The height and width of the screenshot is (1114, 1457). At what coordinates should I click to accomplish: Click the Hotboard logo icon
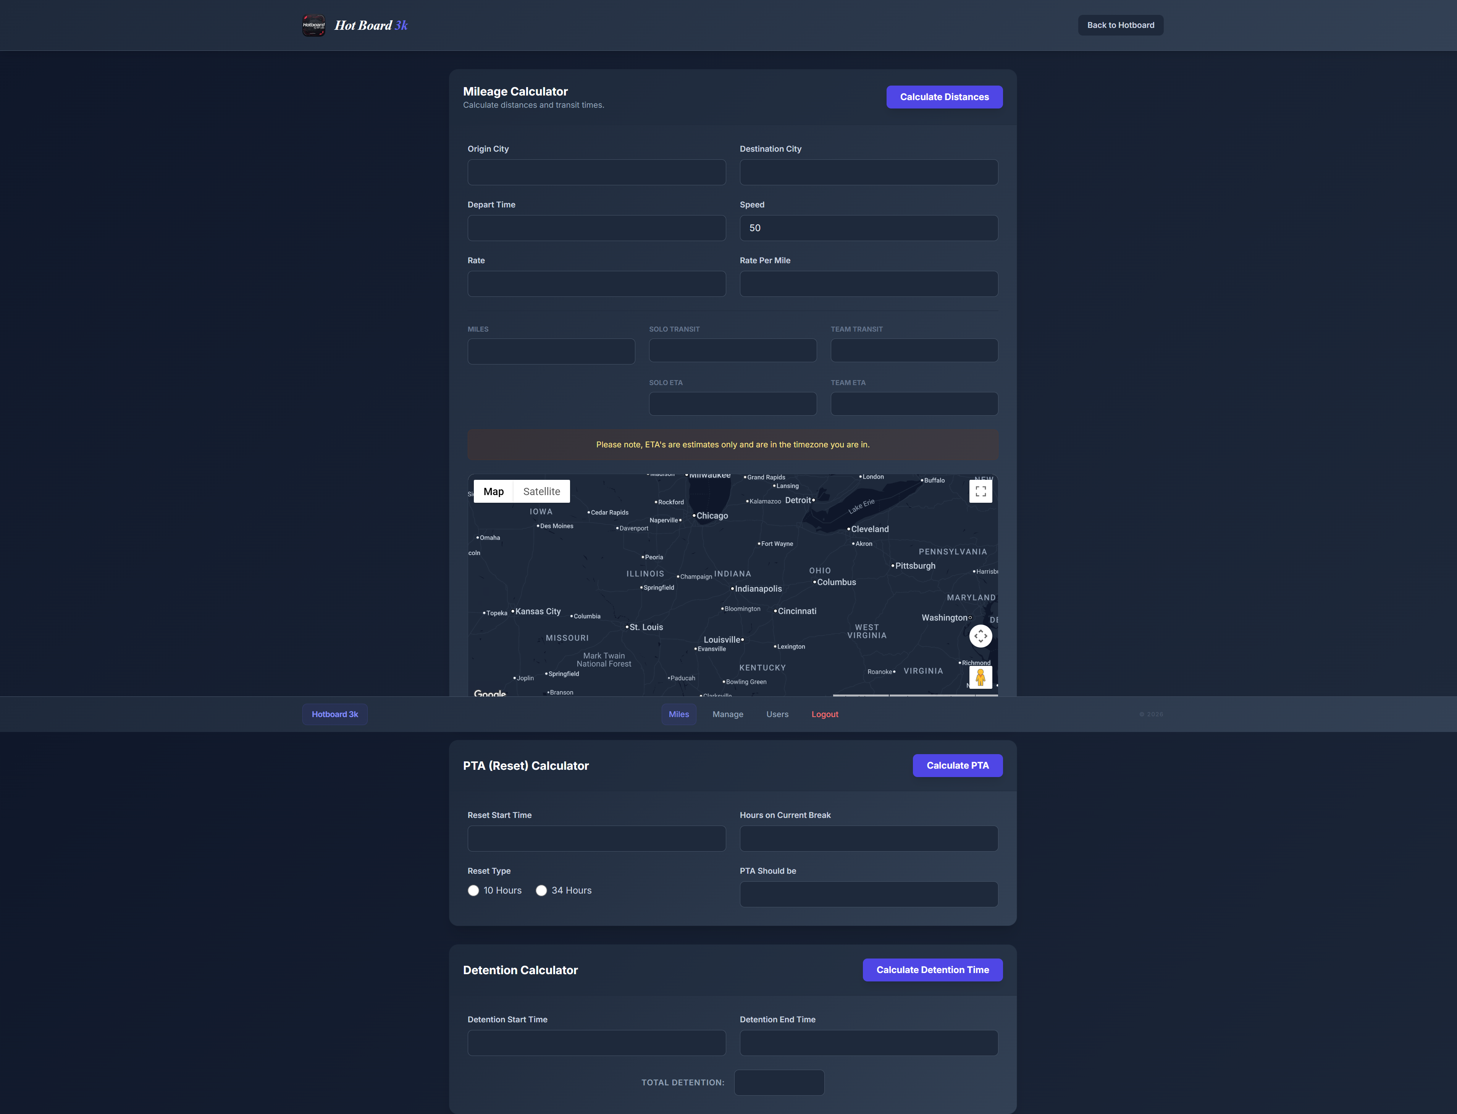coord(313,25)
